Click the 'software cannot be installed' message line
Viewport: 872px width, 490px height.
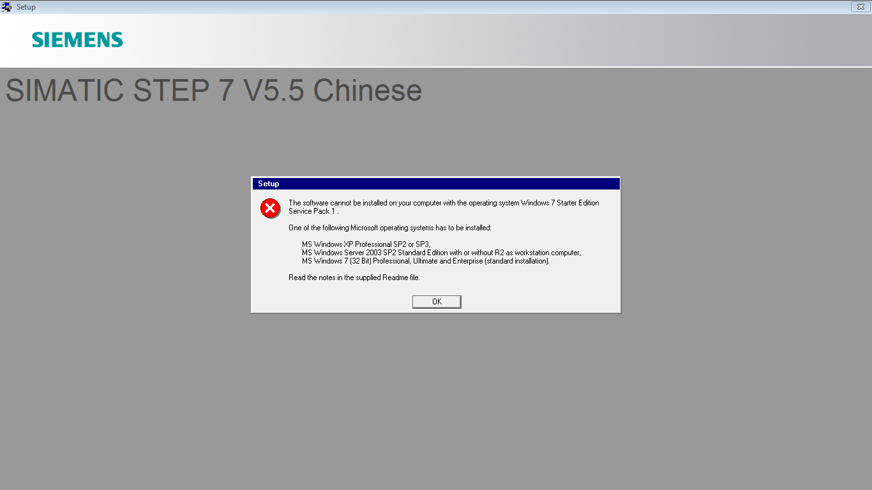444,203
